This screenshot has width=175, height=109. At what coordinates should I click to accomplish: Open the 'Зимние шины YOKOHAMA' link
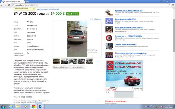click(126, 45)
